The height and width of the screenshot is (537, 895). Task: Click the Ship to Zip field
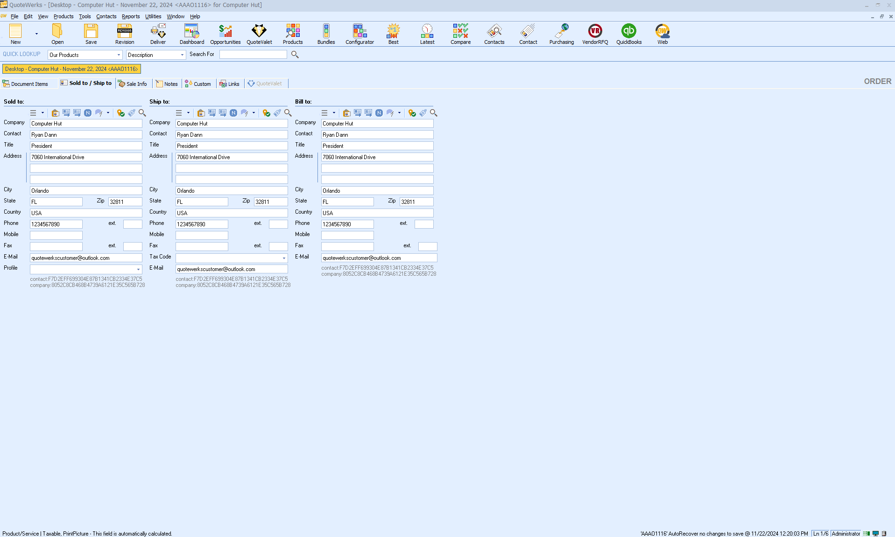(271, 202)
